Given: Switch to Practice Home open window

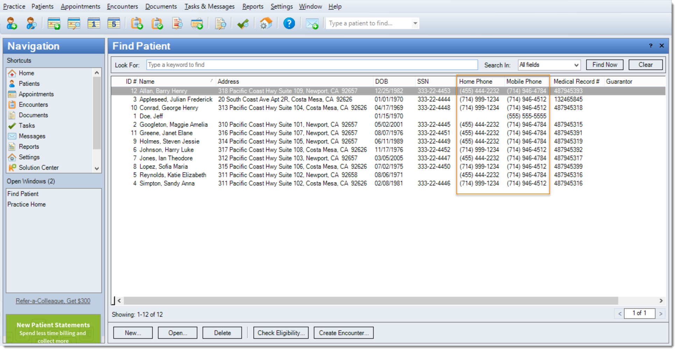Looking at the screenshot, I should [27, 204].
